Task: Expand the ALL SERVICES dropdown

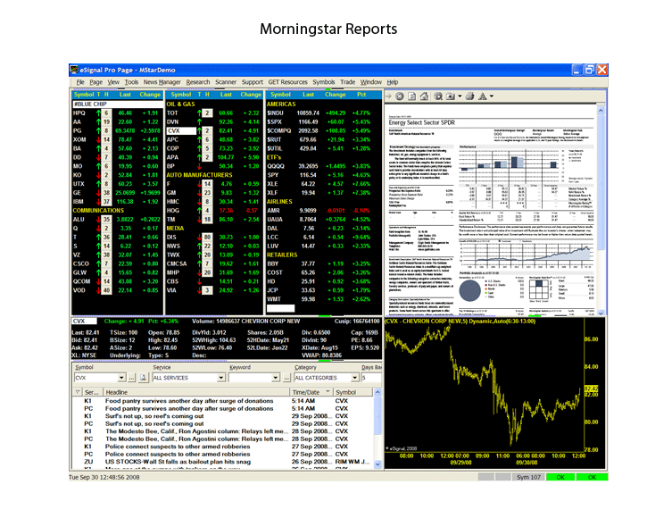Action: pyautogui.click(x=220, y=378)
